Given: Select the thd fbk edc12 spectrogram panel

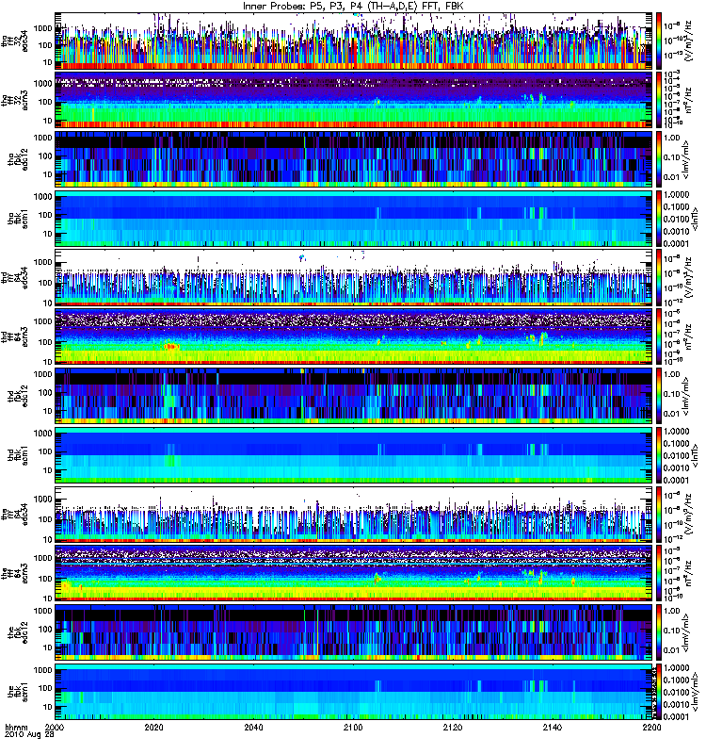Looking at the screenshot, I should [x=354, y=396].
